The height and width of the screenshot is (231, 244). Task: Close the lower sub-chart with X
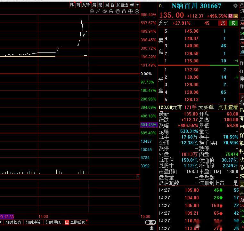(x=138, y=176)
